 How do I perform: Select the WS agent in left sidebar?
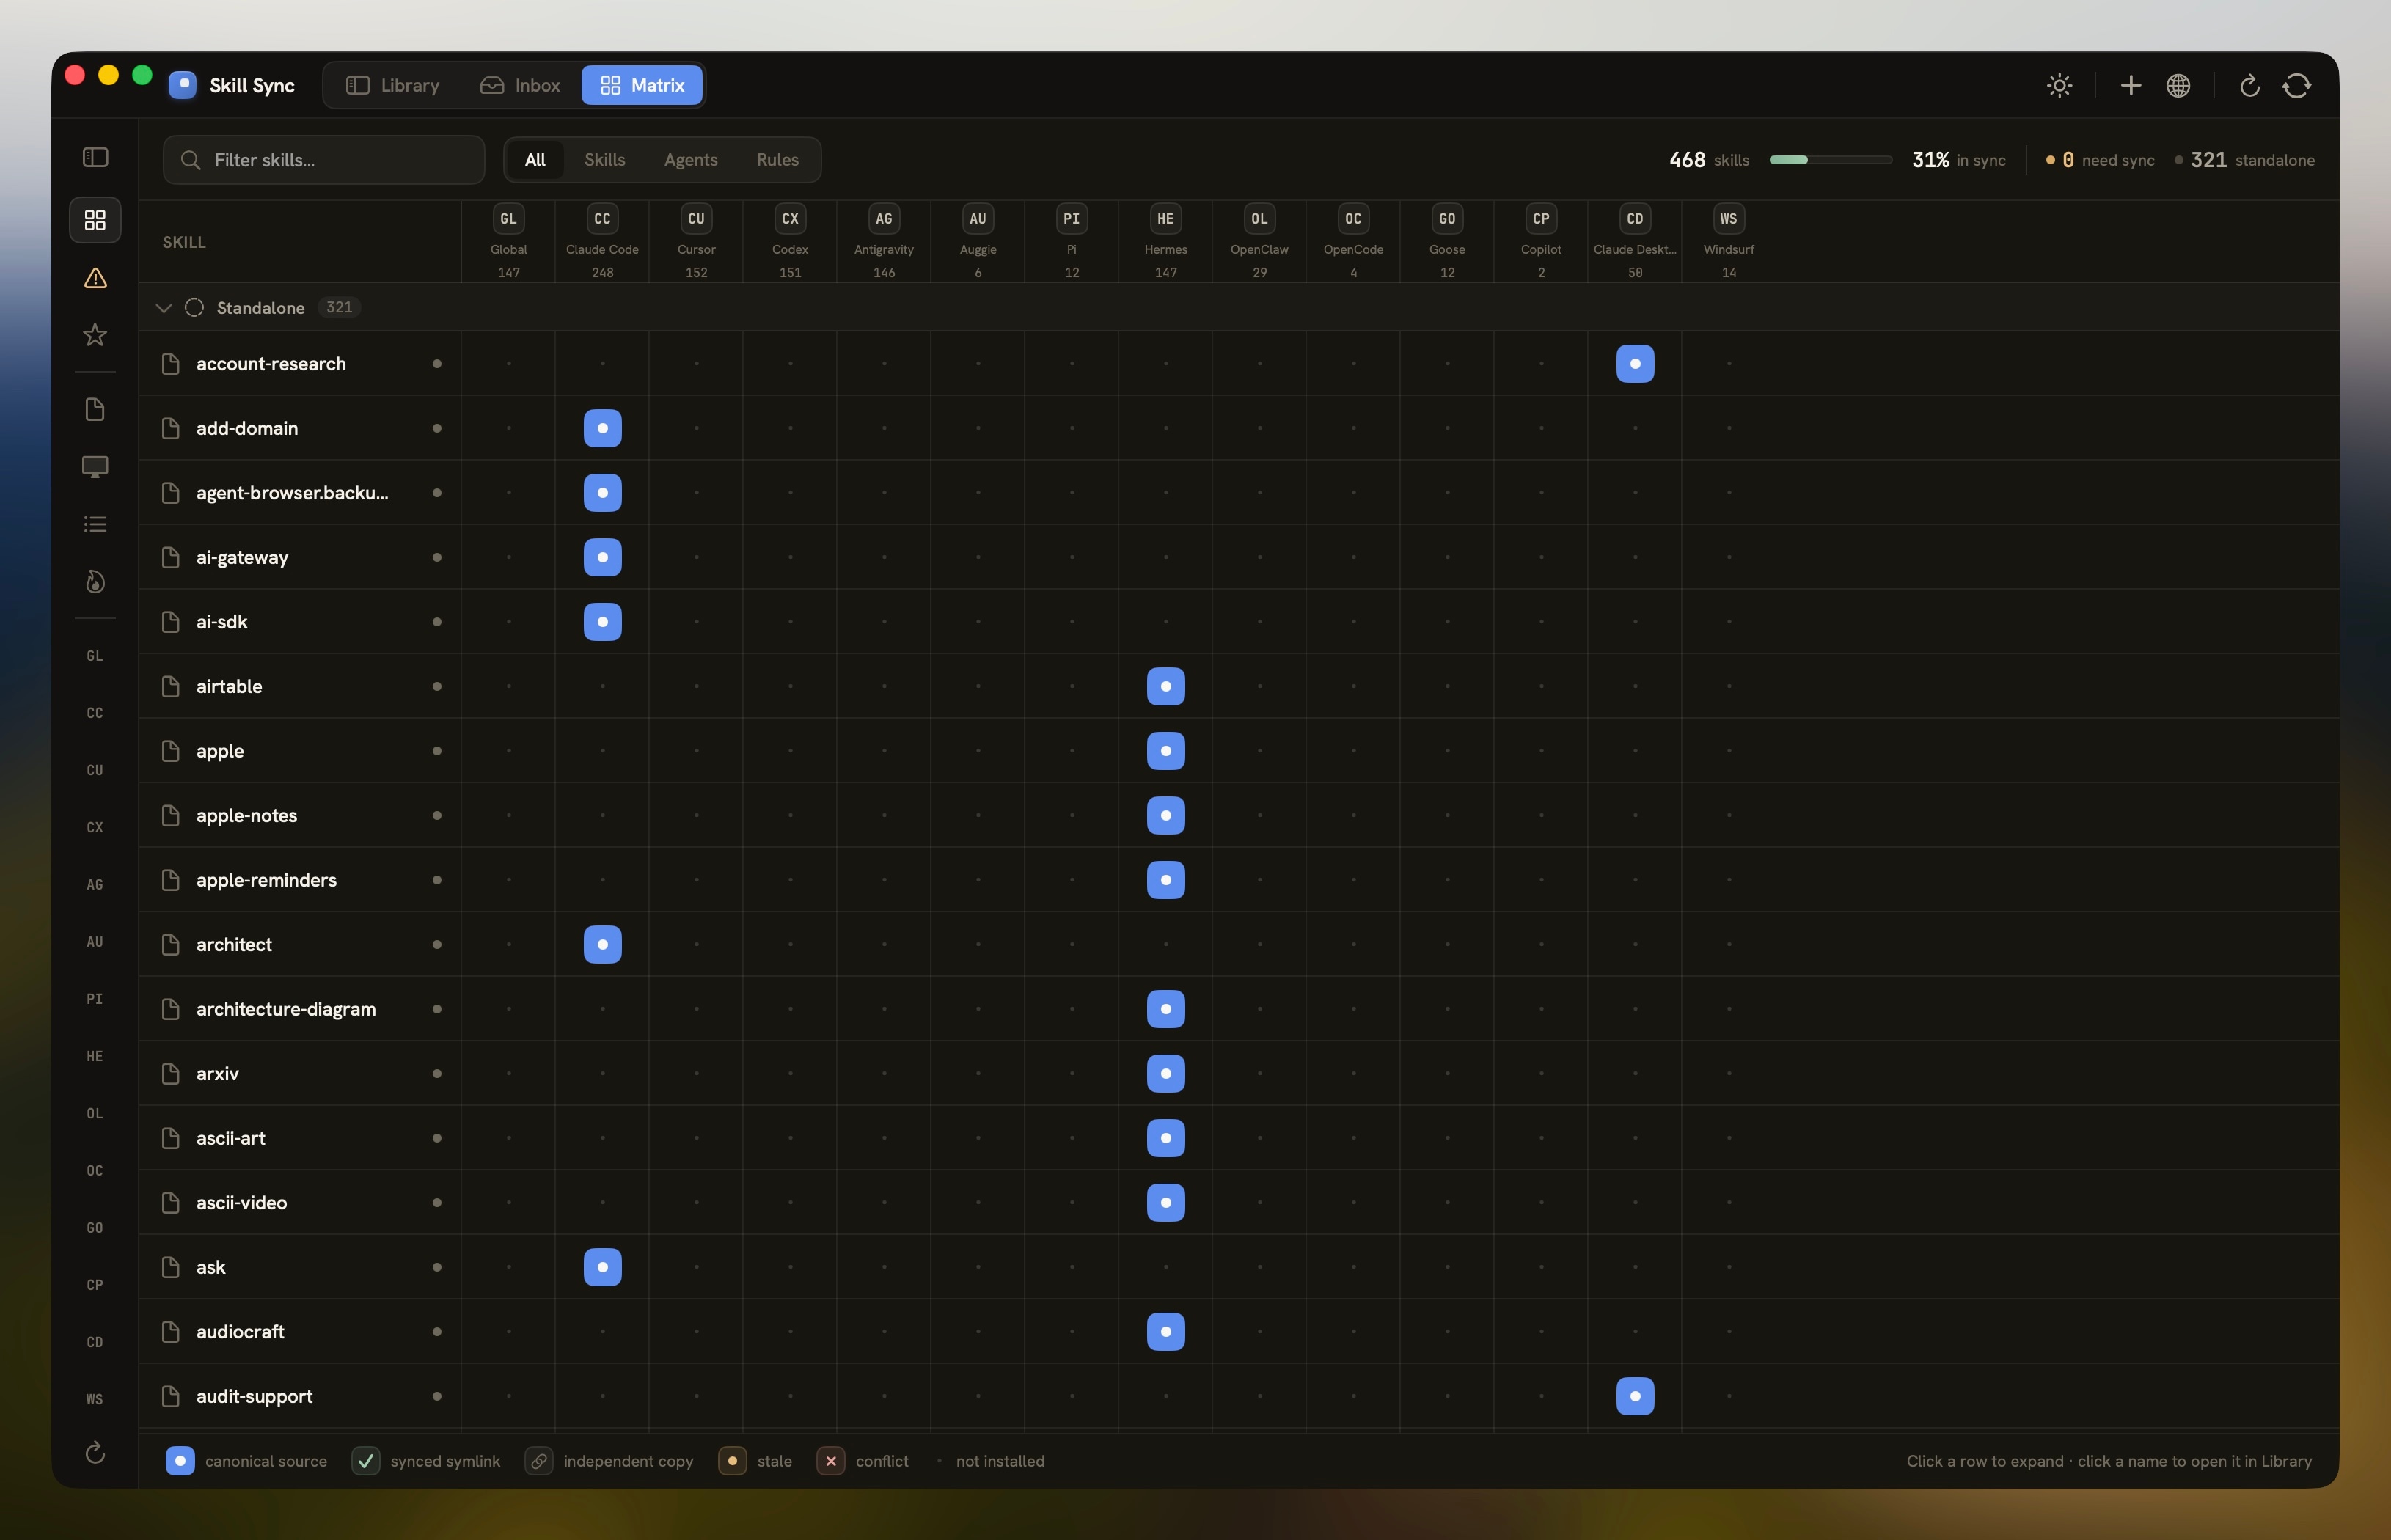[x=95, y=1399]
